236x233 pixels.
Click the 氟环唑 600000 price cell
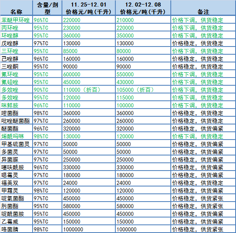pos(88,74)
